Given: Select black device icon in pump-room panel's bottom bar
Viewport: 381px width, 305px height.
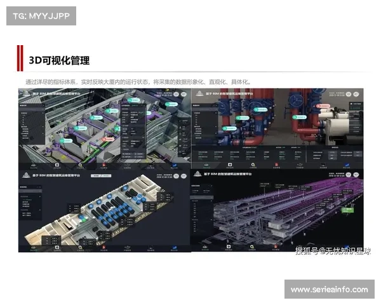Looking at the screenshot, I should [x=323, y=165].
